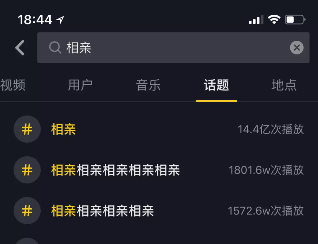Tap the 18:44 clock in status bar
318x244 pixels.
(x=35, y=20)
